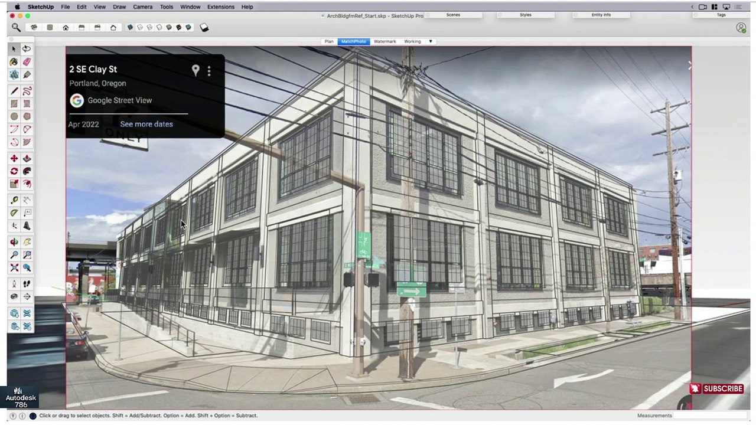The height and width of the screenshot is (425, 756).
Task: Select the Pie tool
Action: [x=27, y=142]
